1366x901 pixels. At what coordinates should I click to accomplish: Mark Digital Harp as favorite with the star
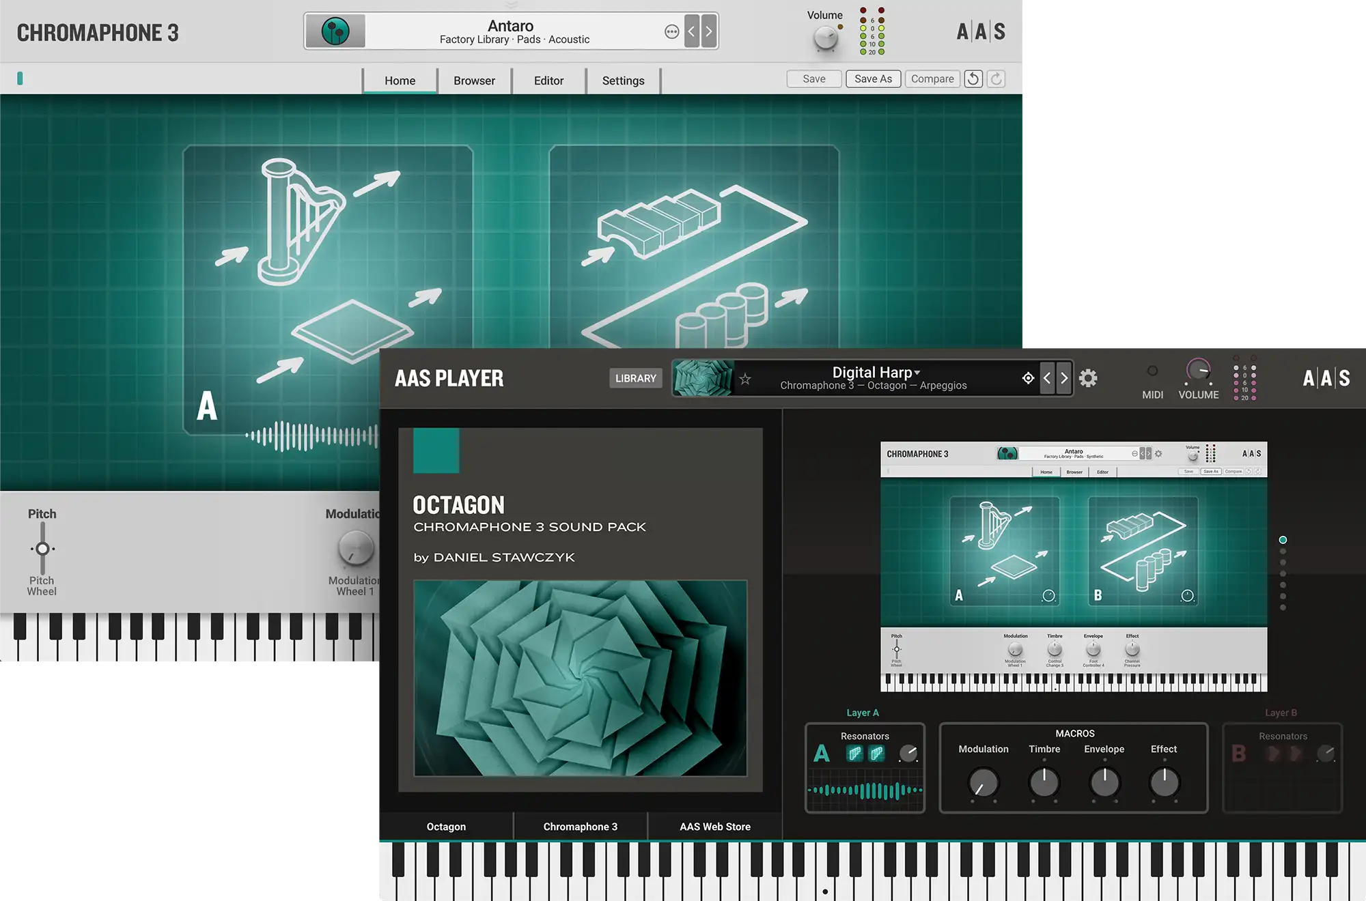click(745, 379)
